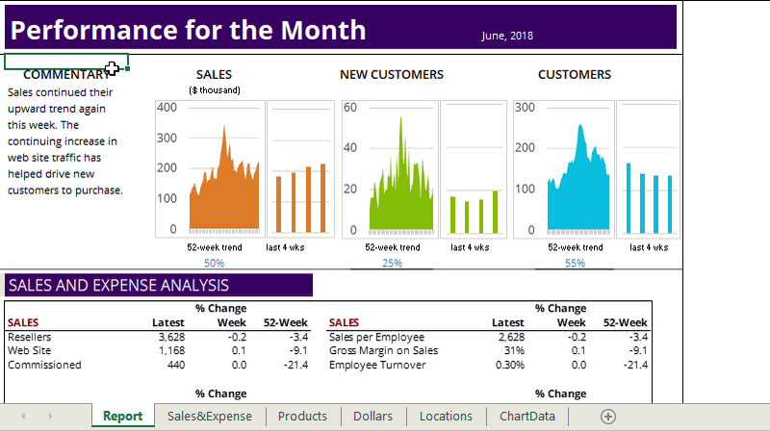Select the Report sheet tab
770x431 pixels.
pyautogui.click(x=123, y=417)
